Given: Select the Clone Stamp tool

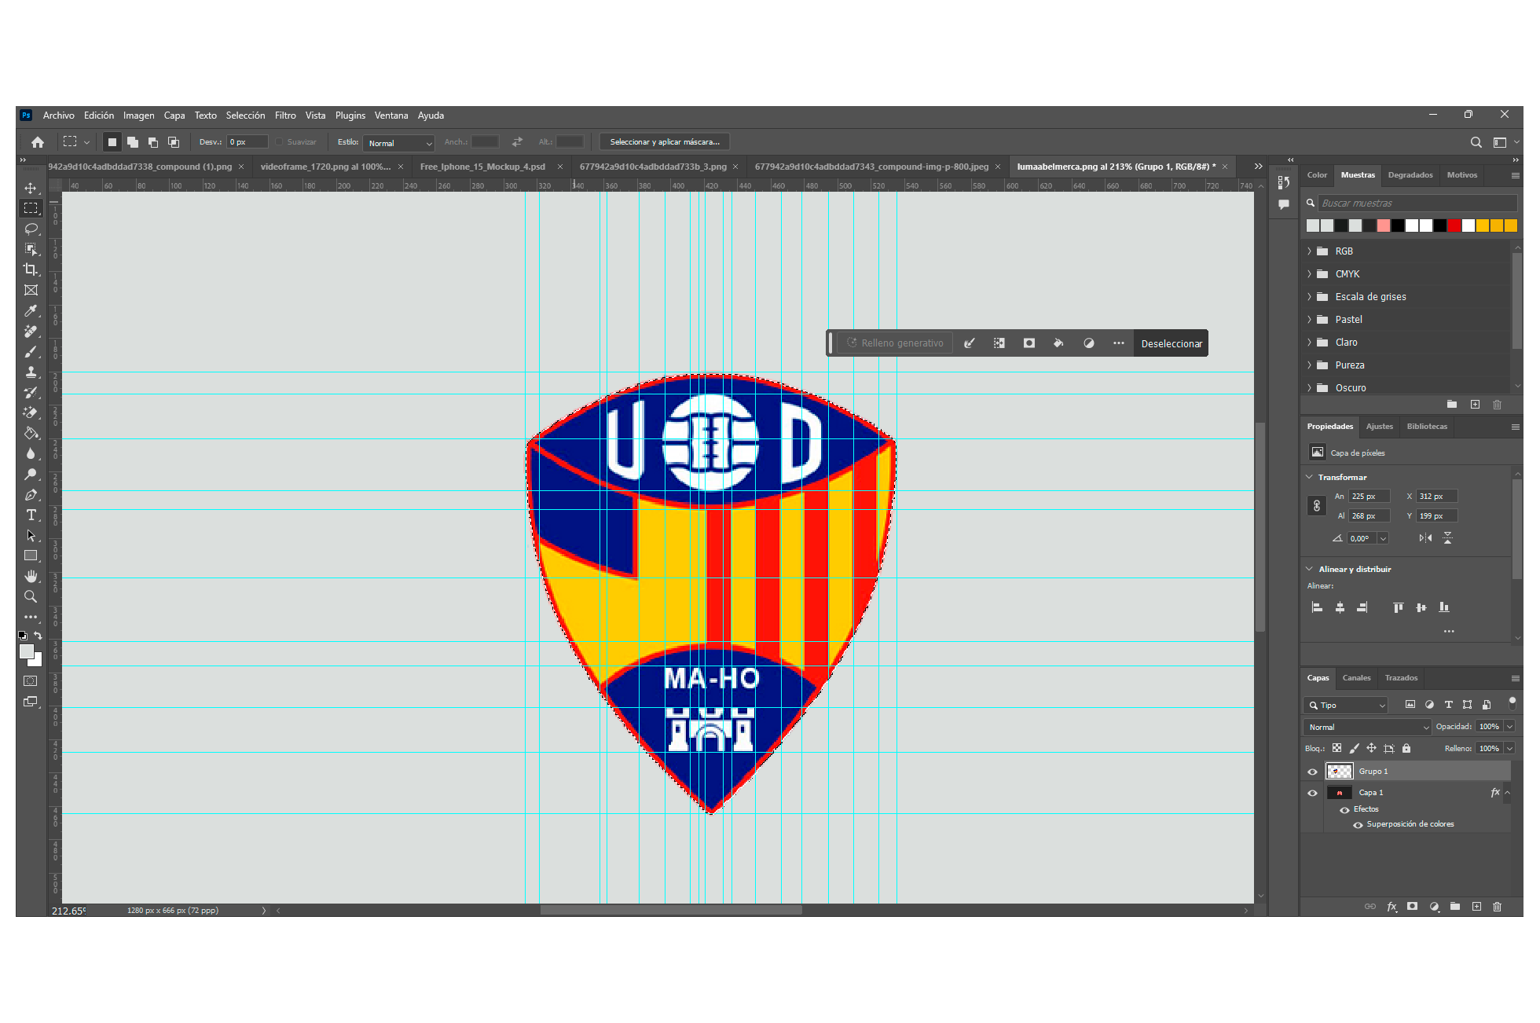Looking at the screenshot, I should tap(31, 372).
